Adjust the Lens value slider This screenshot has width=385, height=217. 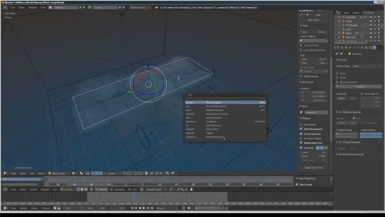coord(313,32)
